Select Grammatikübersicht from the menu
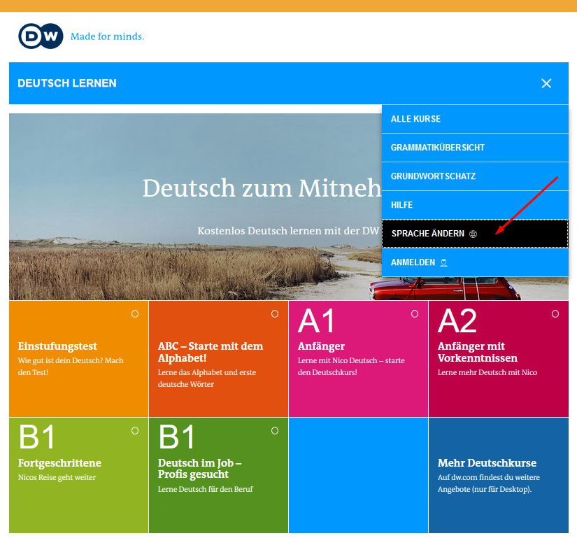Image resolution: width=577 pixels, height=538 pixels. coord(438,148)
